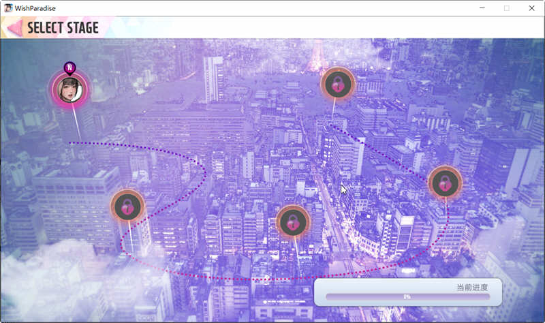Select the locked stage on the far right
Image resolution: width=545 pixels, height=323 pixels.
point(445,183)
